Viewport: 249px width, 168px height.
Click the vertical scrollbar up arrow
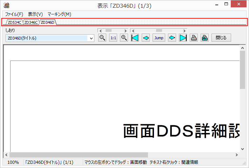[x=242, y=48]
